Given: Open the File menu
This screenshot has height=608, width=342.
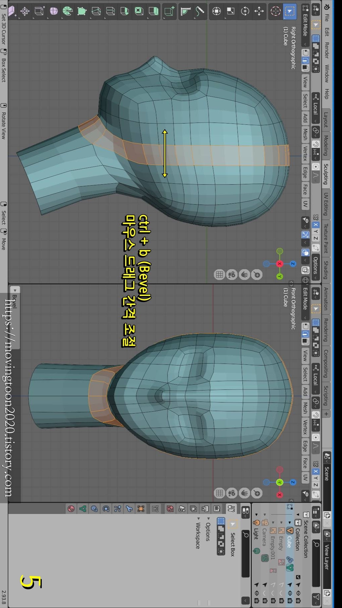Looking at the screenshot, I should 326,18.
